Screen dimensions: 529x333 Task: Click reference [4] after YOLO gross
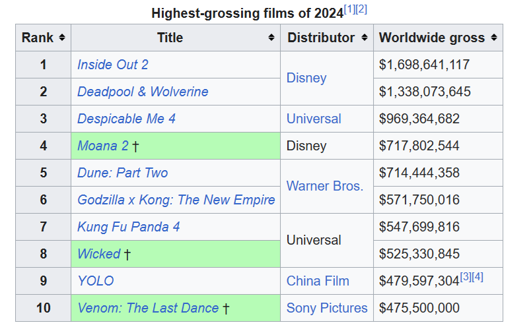(477, 277)
